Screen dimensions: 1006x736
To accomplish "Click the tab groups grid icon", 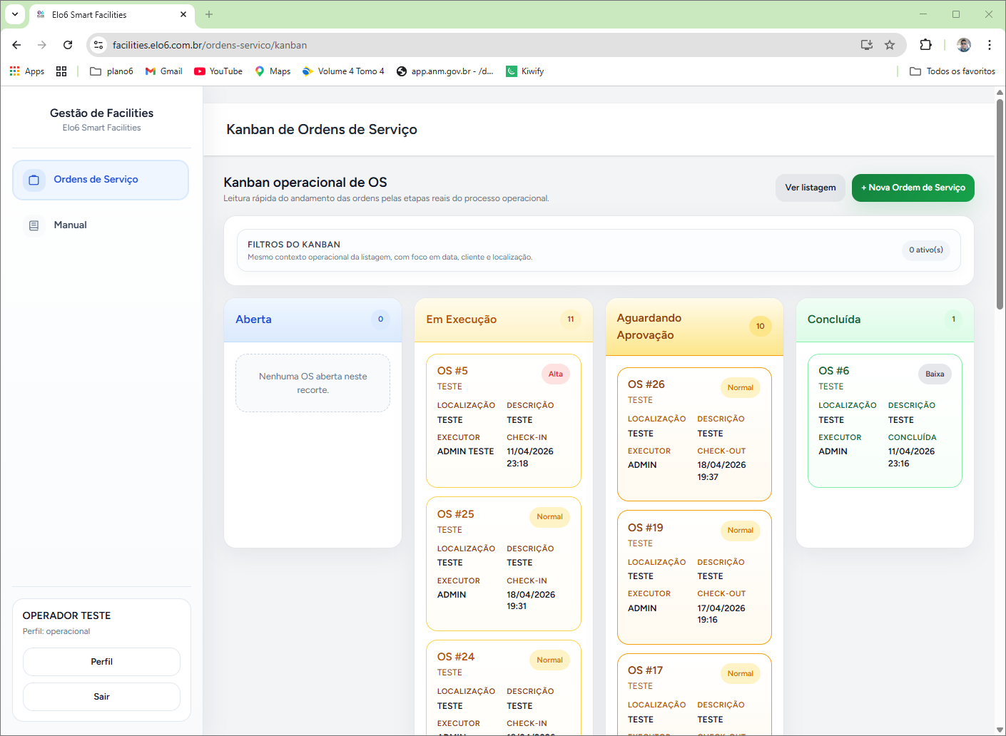I will 61,71.
